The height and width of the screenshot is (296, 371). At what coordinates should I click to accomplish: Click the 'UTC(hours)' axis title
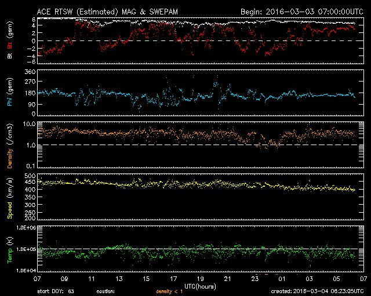pyautogui.click(x=200, y=287)
